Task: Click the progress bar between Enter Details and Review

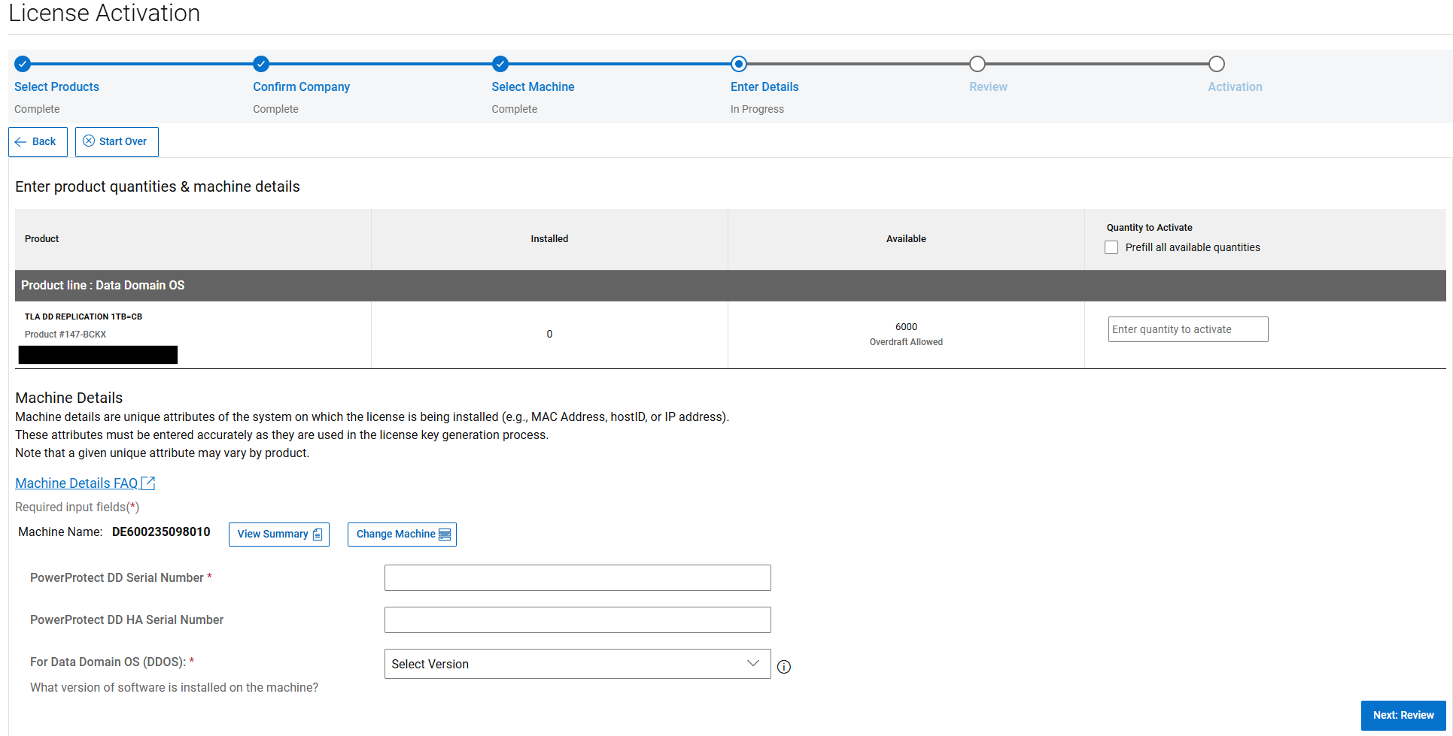Action: pos(858,64)
